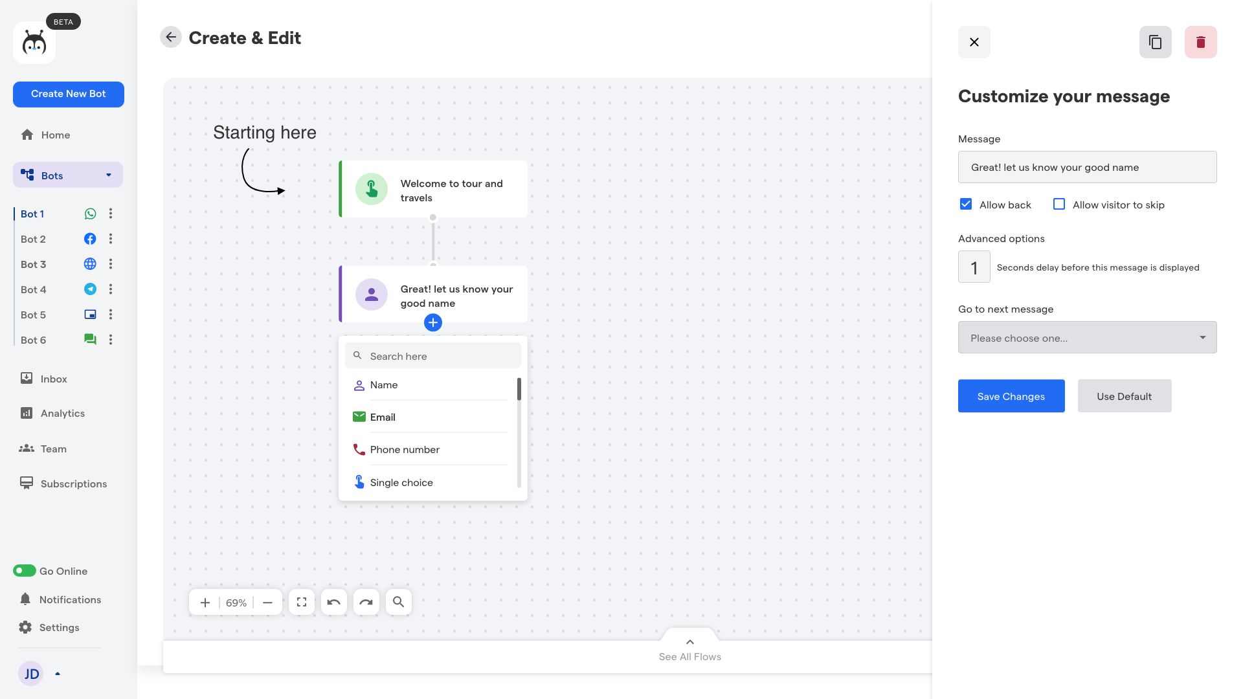Click the person icon on name node

(x=372, y=294)
